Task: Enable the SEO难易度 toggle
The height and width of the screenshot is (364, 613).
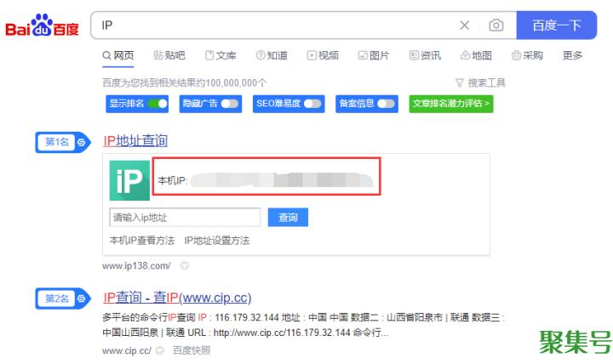Action: pos(312,104)
